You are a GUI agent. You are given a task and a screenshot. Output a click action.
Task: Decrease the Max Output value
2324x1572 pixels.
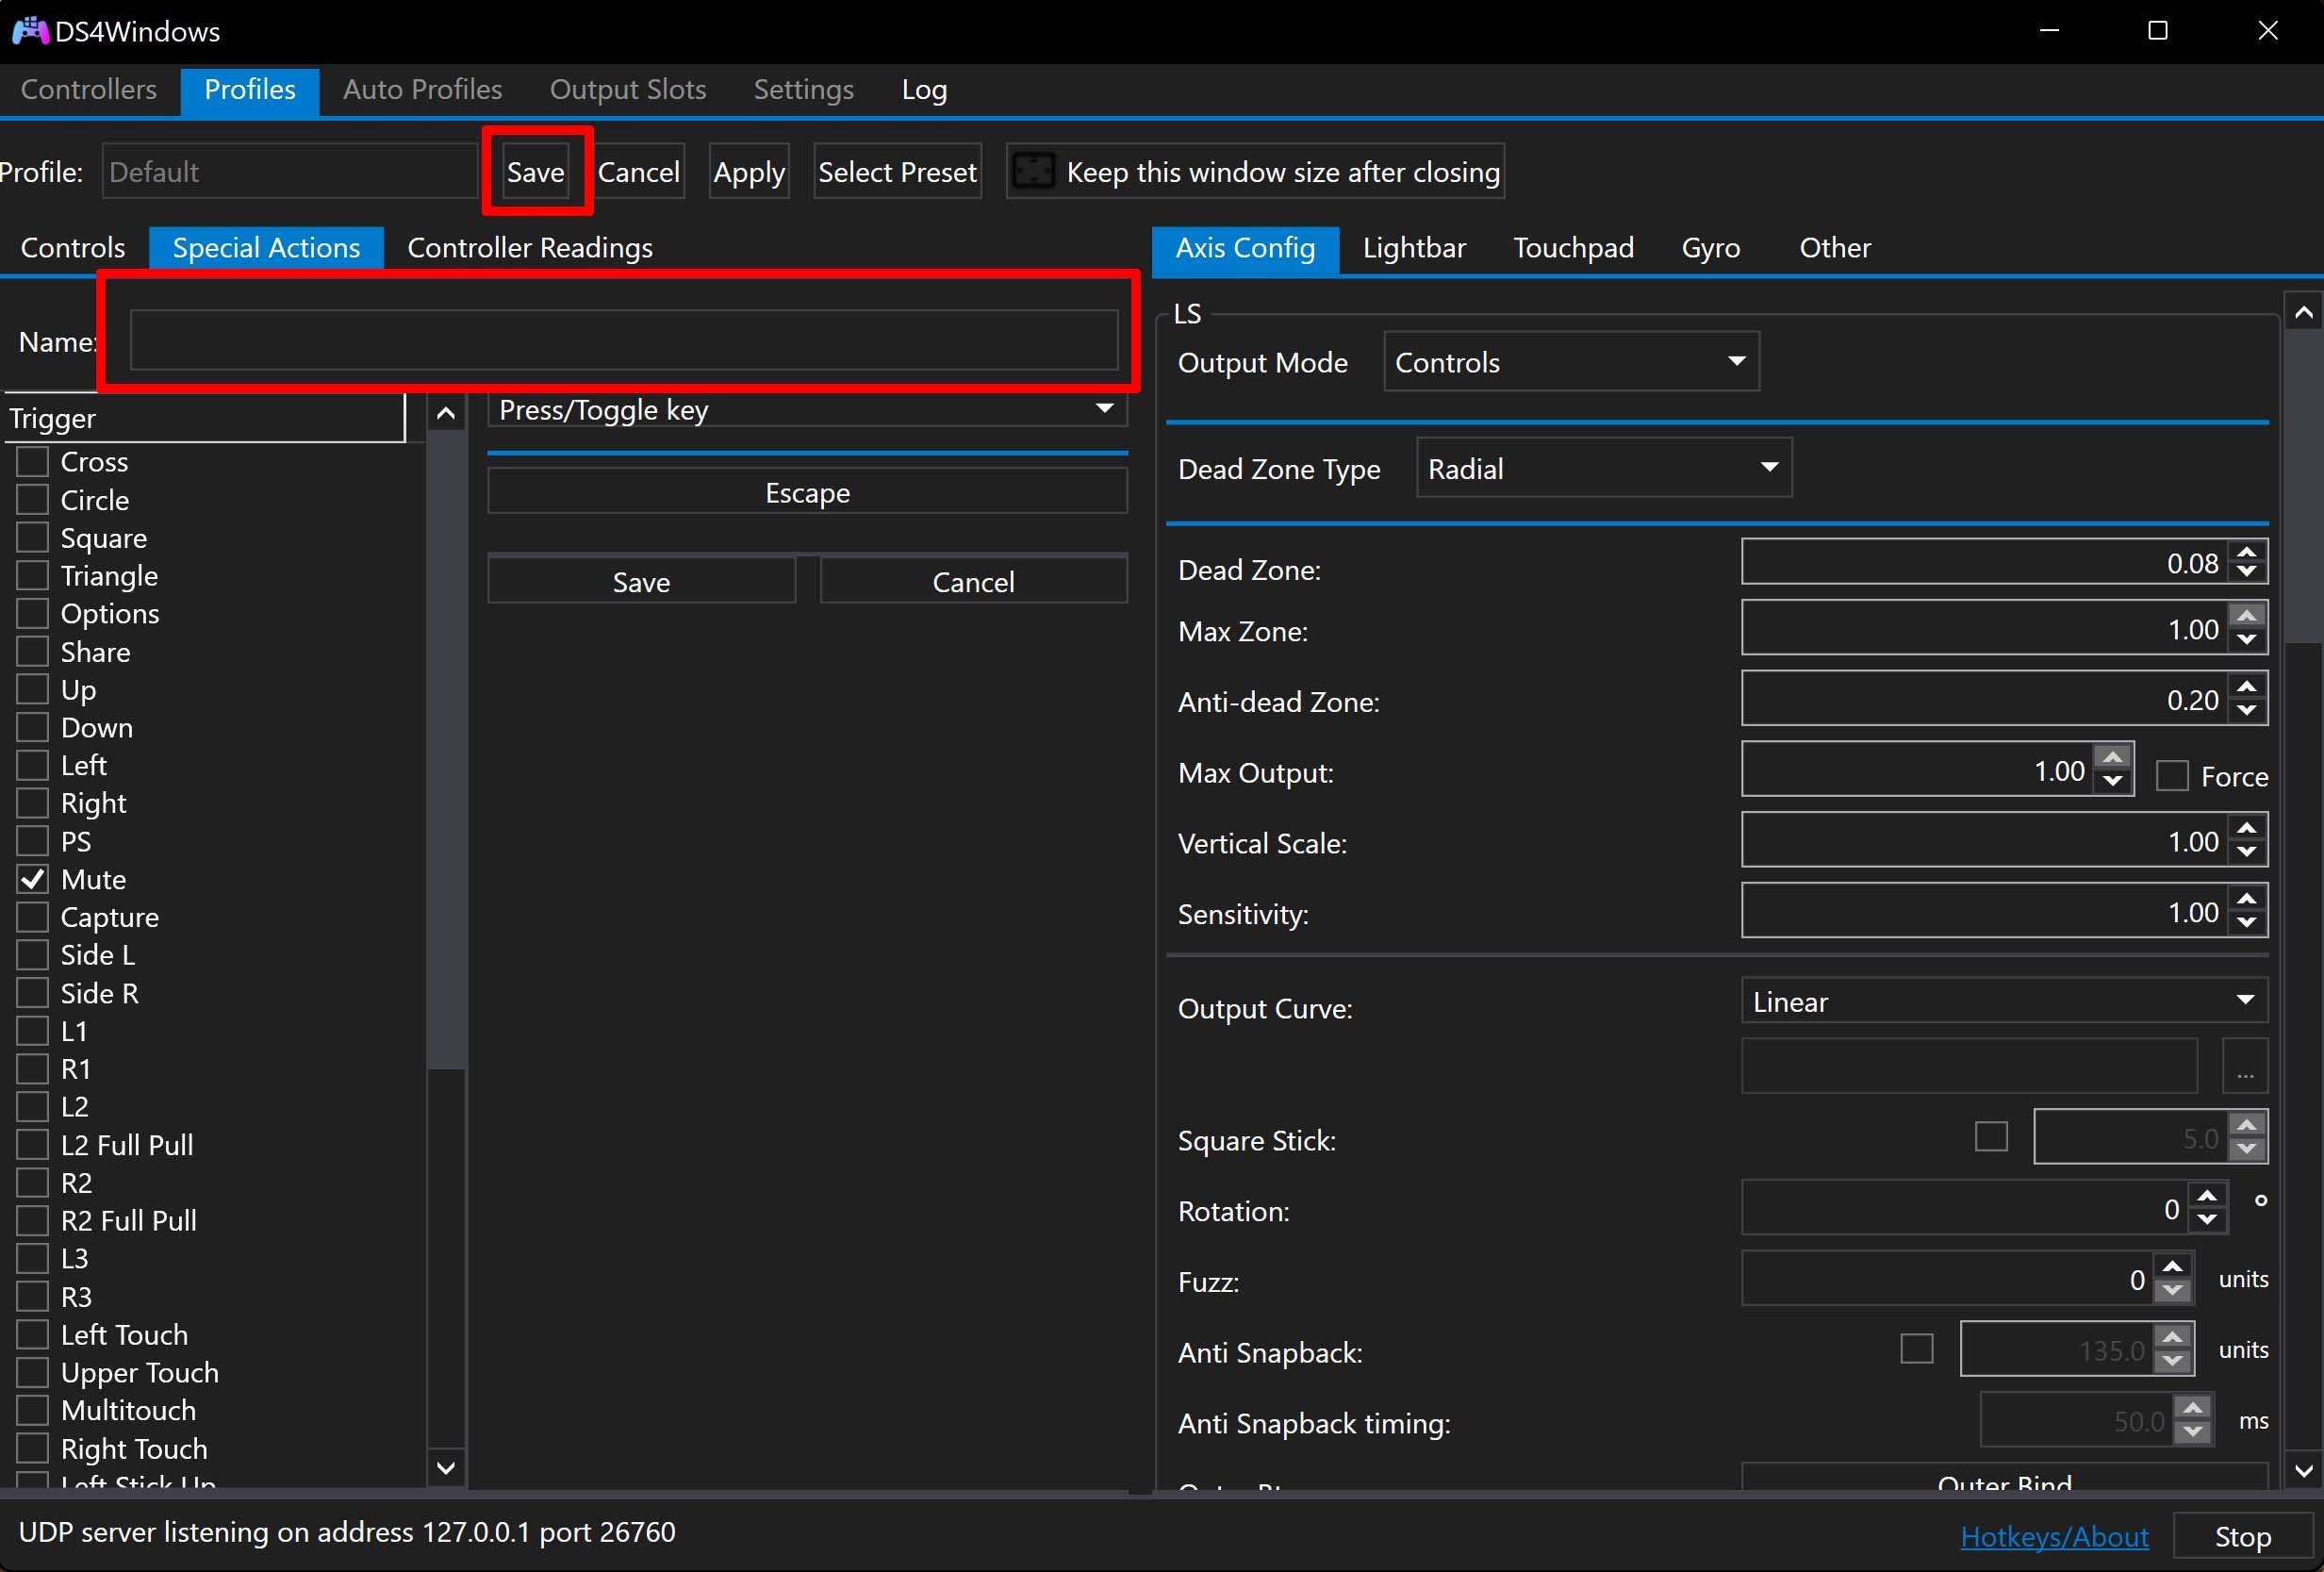(x=2112, y=781)
